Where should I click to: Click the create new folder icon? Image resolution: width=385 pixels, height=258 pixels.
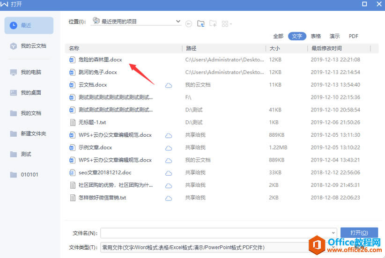213,23
